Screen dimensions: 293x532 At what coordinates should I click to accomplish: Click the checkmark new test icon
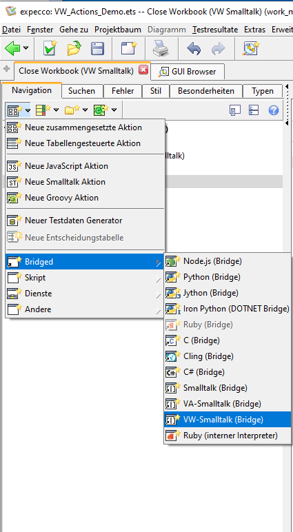point(50,48)
